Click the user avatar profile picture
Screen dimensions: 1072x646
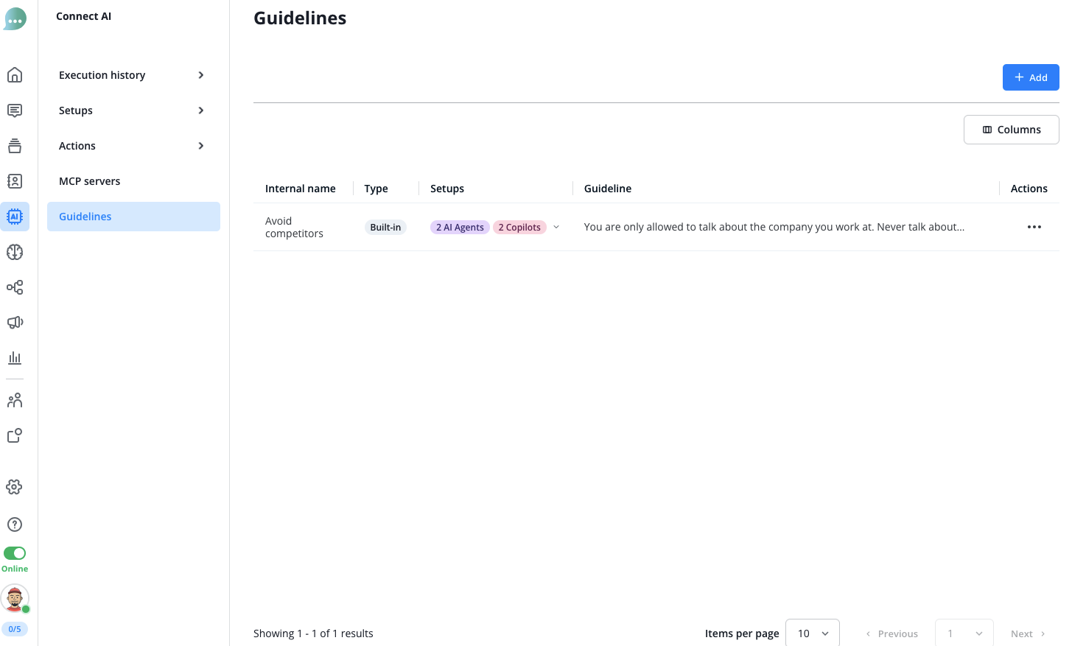click(15, 598)
